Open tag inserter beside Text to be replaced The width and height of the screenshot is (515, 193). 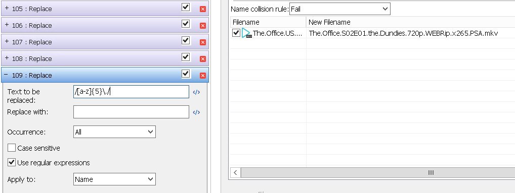196,92
